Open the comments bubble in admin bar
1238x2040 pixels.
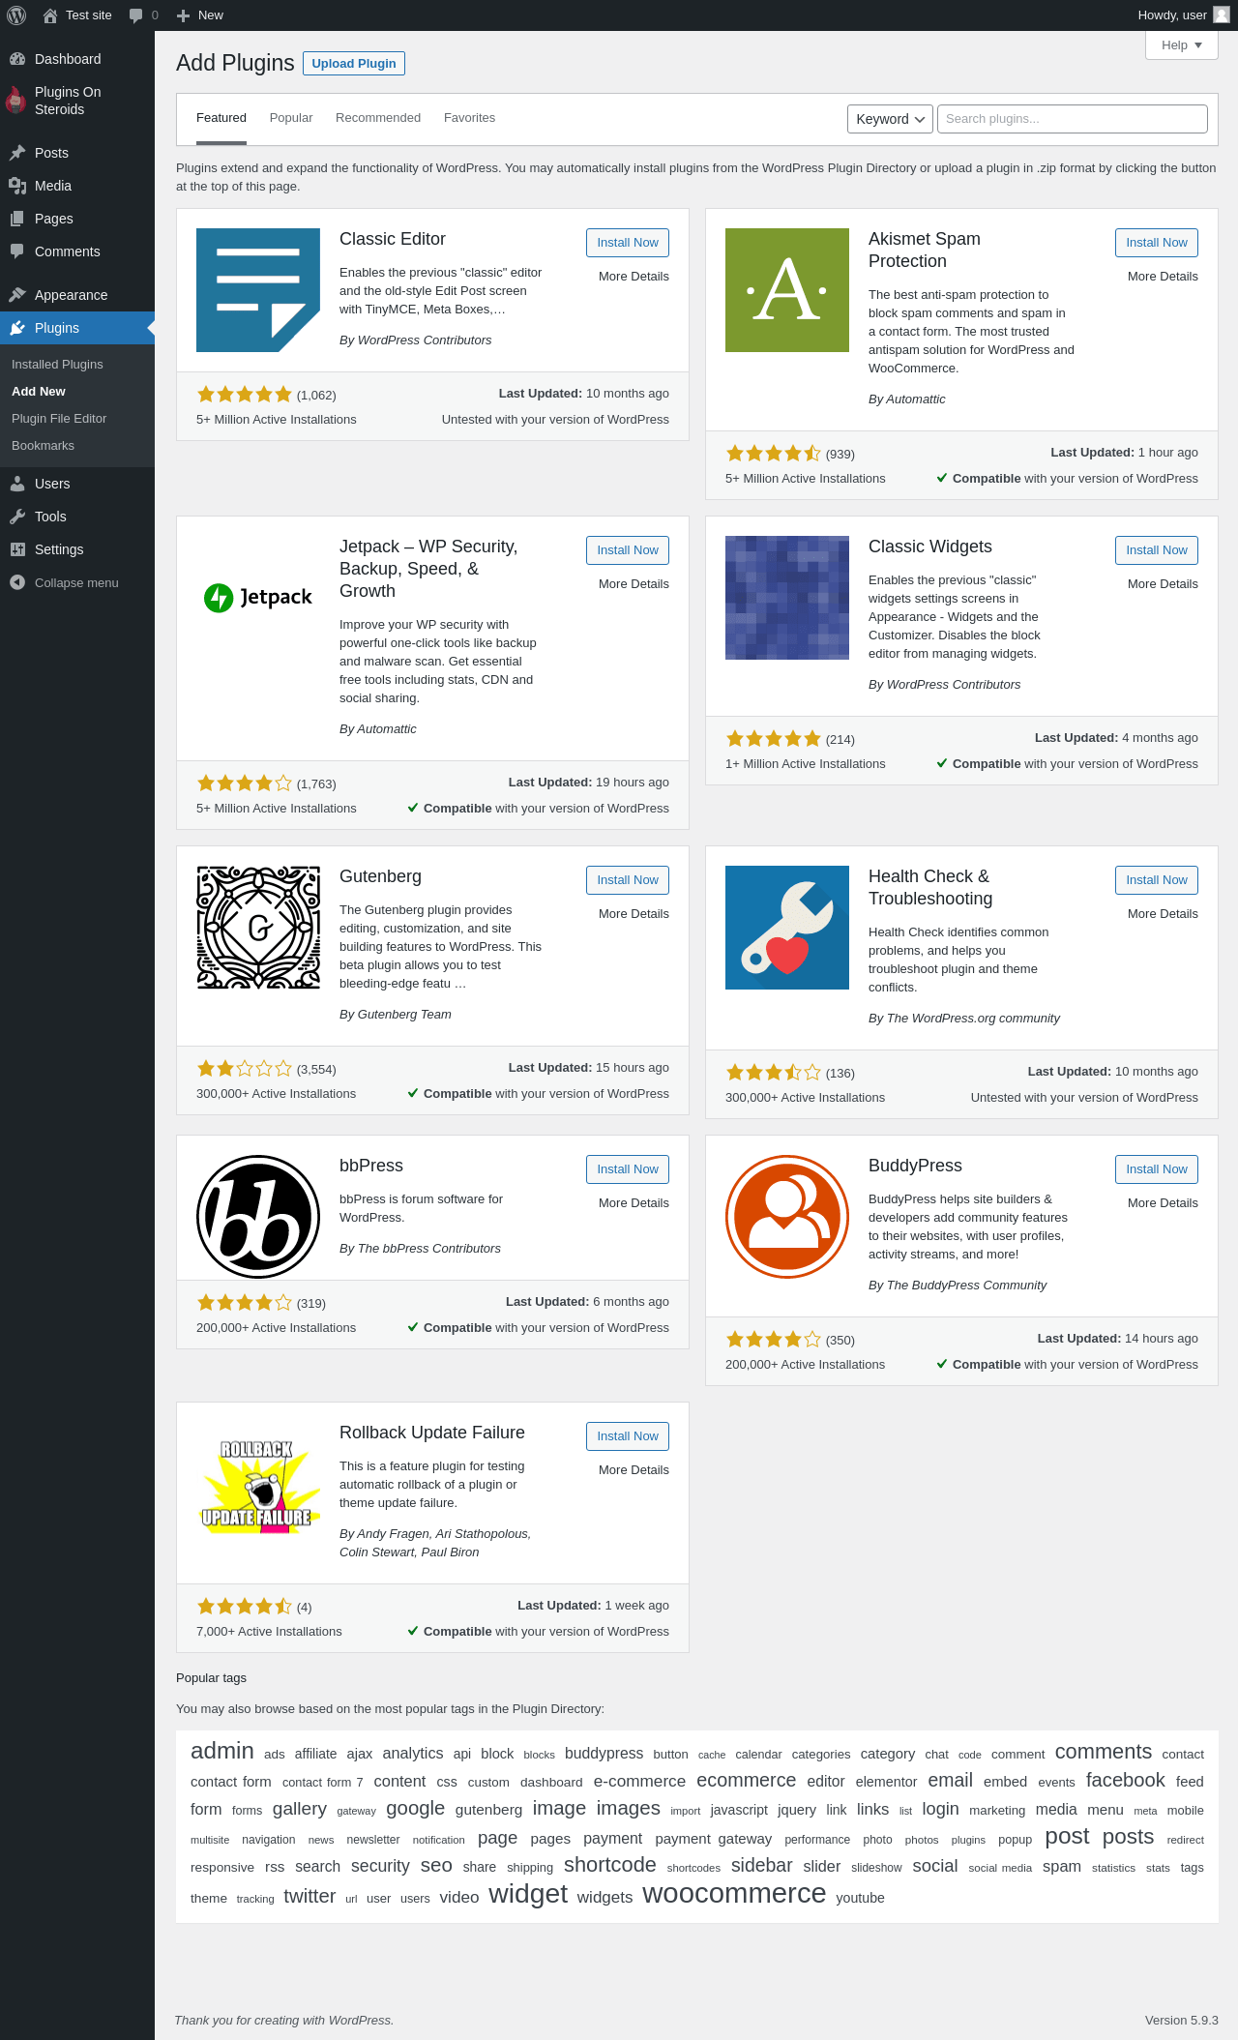point(135,15)
